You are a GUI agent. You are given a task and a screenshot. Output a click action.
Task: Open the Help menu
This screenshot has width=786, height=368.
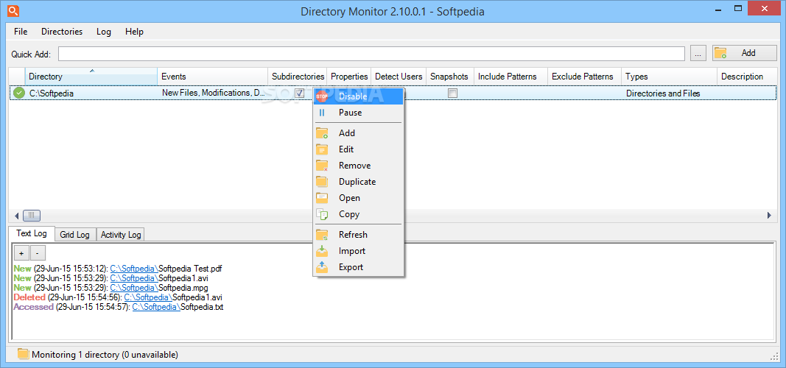(134, 32)
